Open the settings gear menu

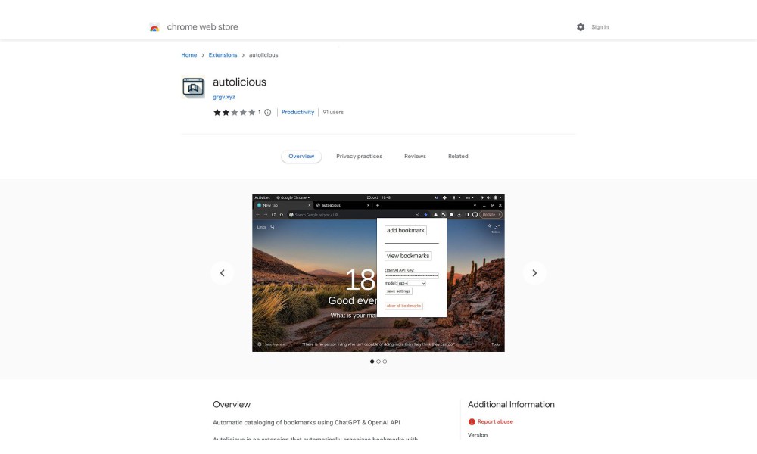tap(581, 27)
